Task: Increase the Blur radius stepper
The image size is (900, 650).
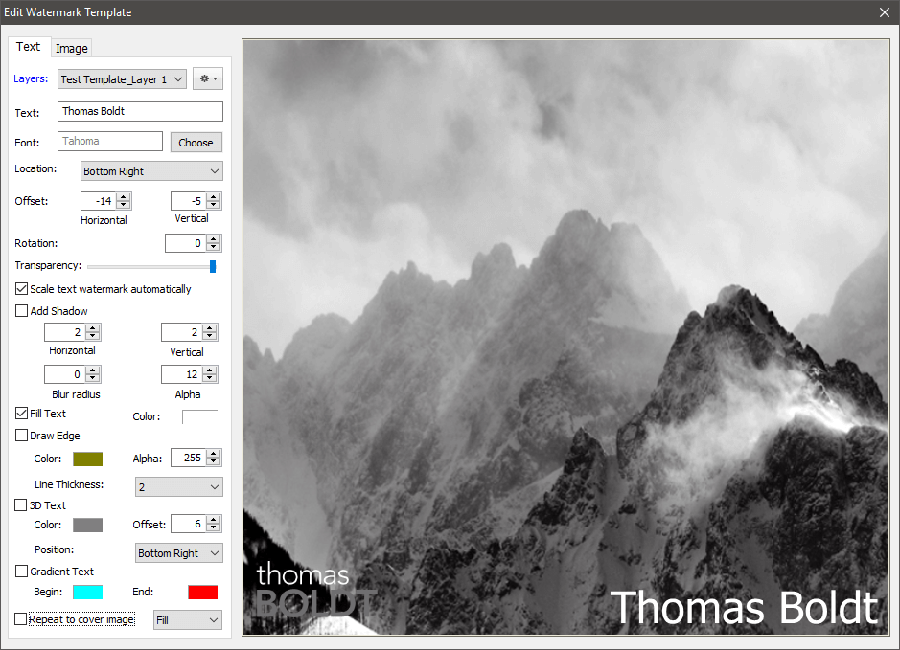Action: (x=93, y=370)
